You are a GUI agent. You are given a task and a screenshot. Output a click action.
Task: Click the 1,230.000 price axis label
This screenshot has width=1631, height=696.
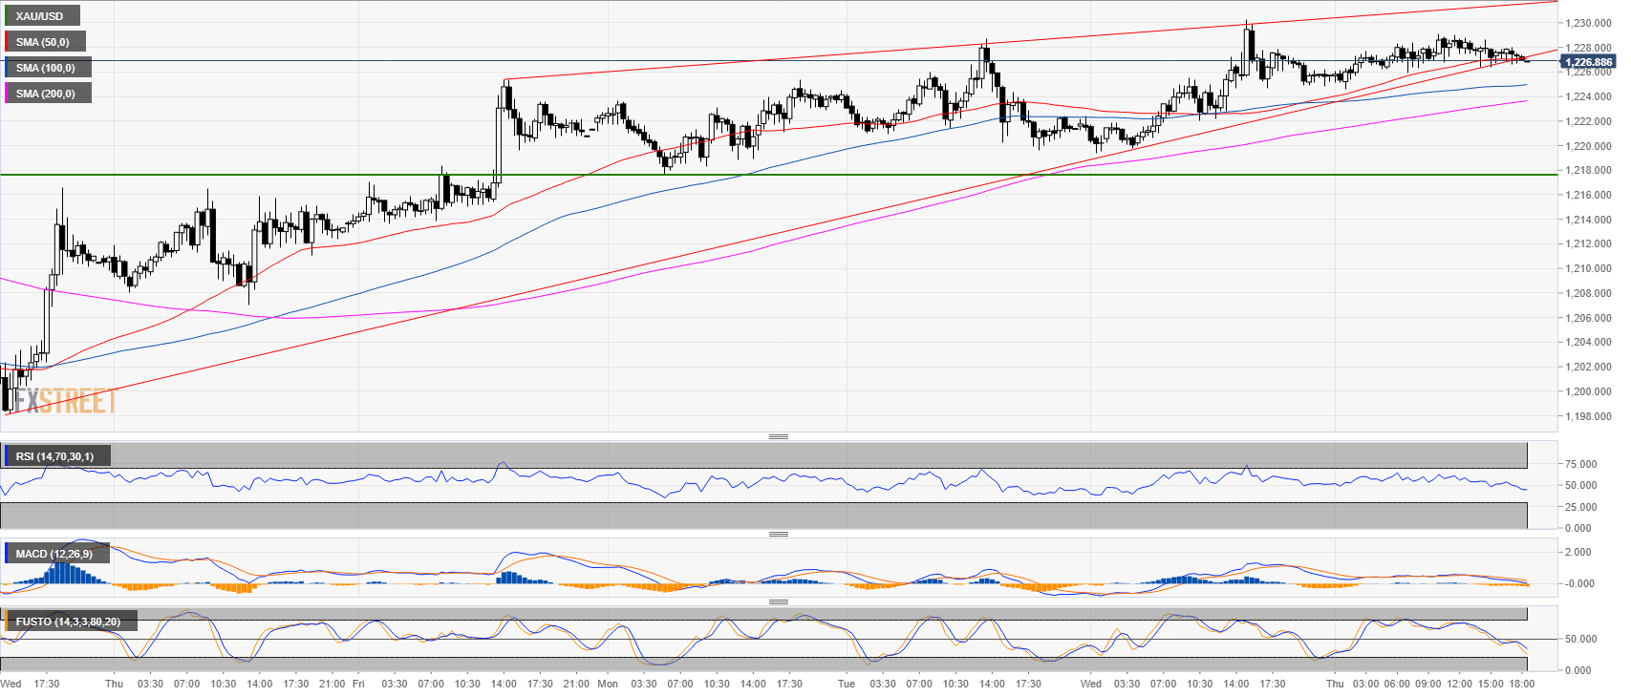pyautogui.click(x=1589, y=23)
